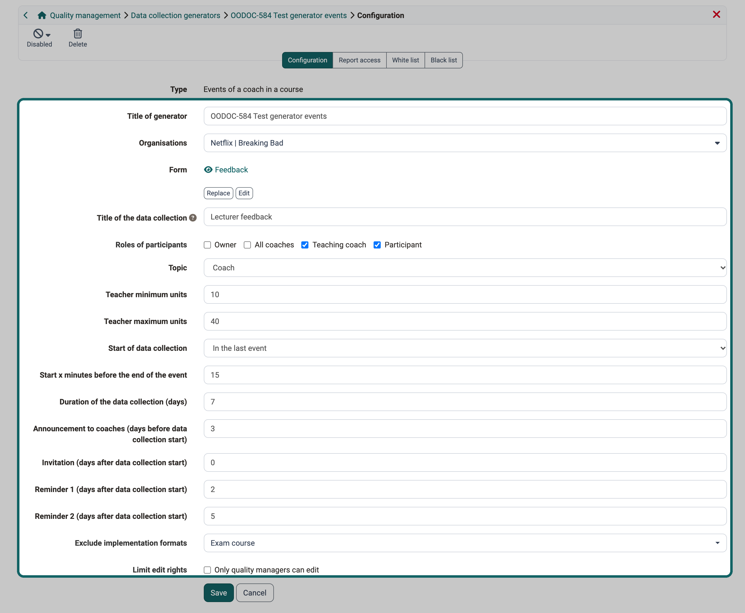Switch to the Report access tab
The image size is (745, 613).
(x=359, y=60)
